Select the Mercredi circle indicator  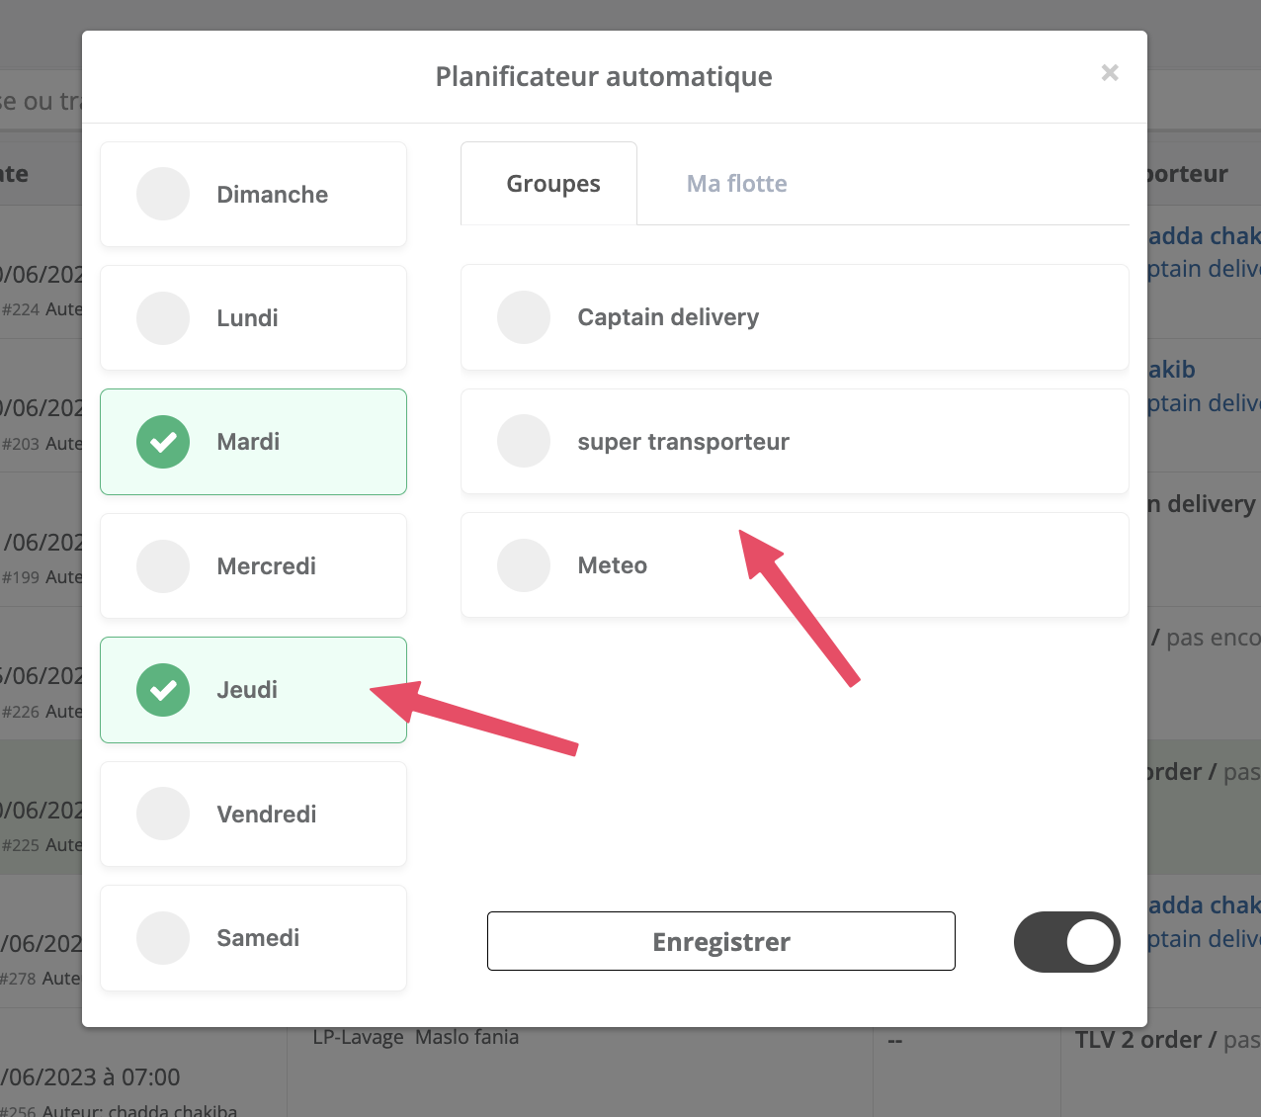click(x=163, y=566)
